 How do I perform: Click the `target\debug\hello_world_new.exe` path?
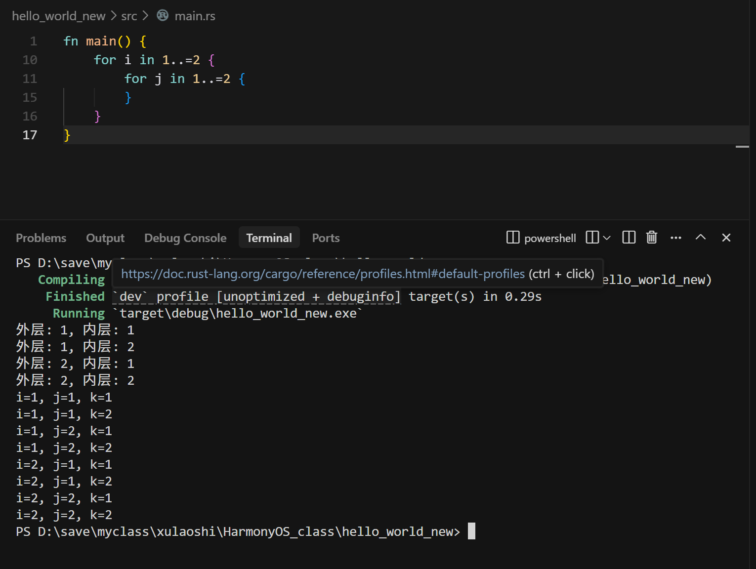click(238, 313)
